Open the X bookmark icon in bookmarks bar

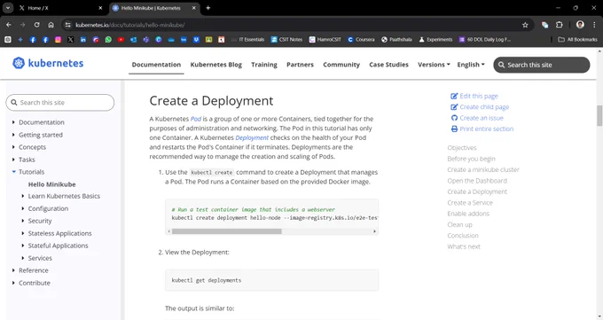[70, 40]
